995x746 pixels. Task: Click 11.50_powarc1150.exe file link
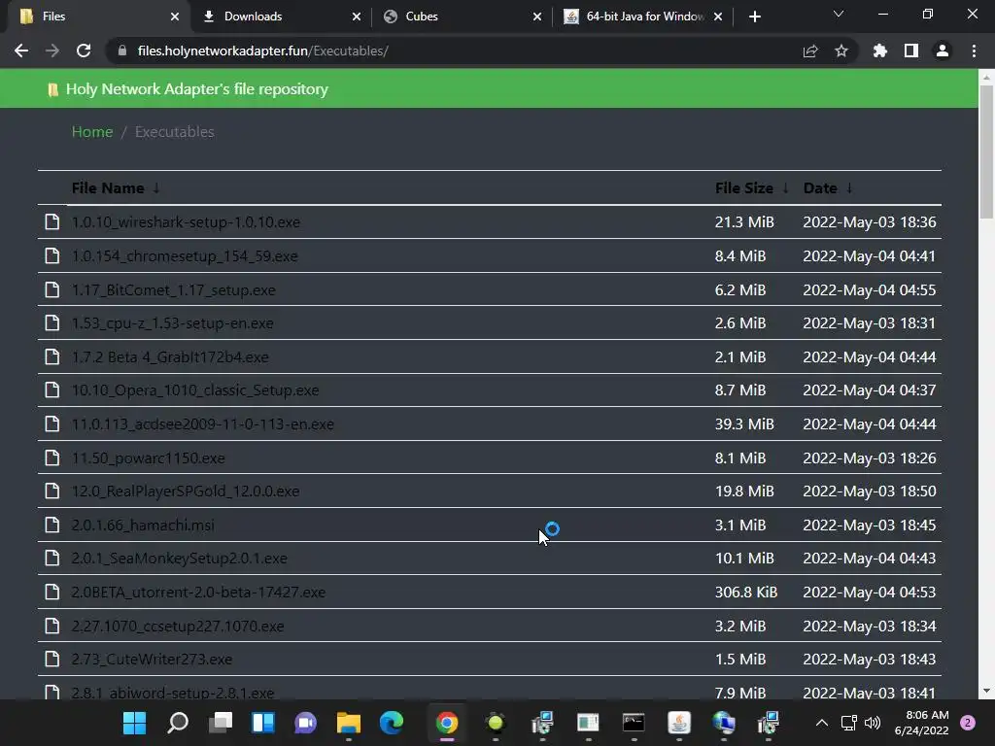click(148, 458)
